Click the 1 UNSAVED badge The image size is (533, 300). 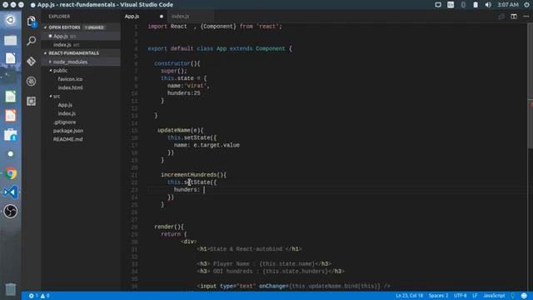[x=94, y=27]
